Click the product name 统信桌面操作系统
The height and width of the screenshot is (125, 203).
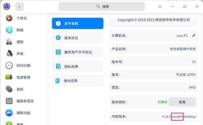[183, 49]
